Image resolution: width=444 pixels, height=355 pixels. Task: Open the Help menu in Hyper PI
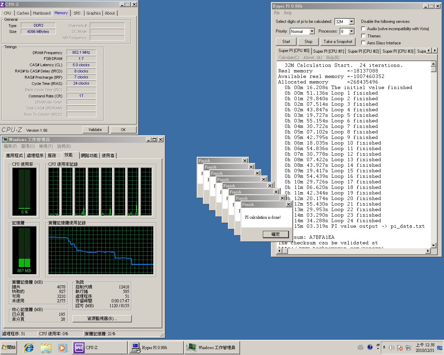pyautogui.click(x=288, y=13)
